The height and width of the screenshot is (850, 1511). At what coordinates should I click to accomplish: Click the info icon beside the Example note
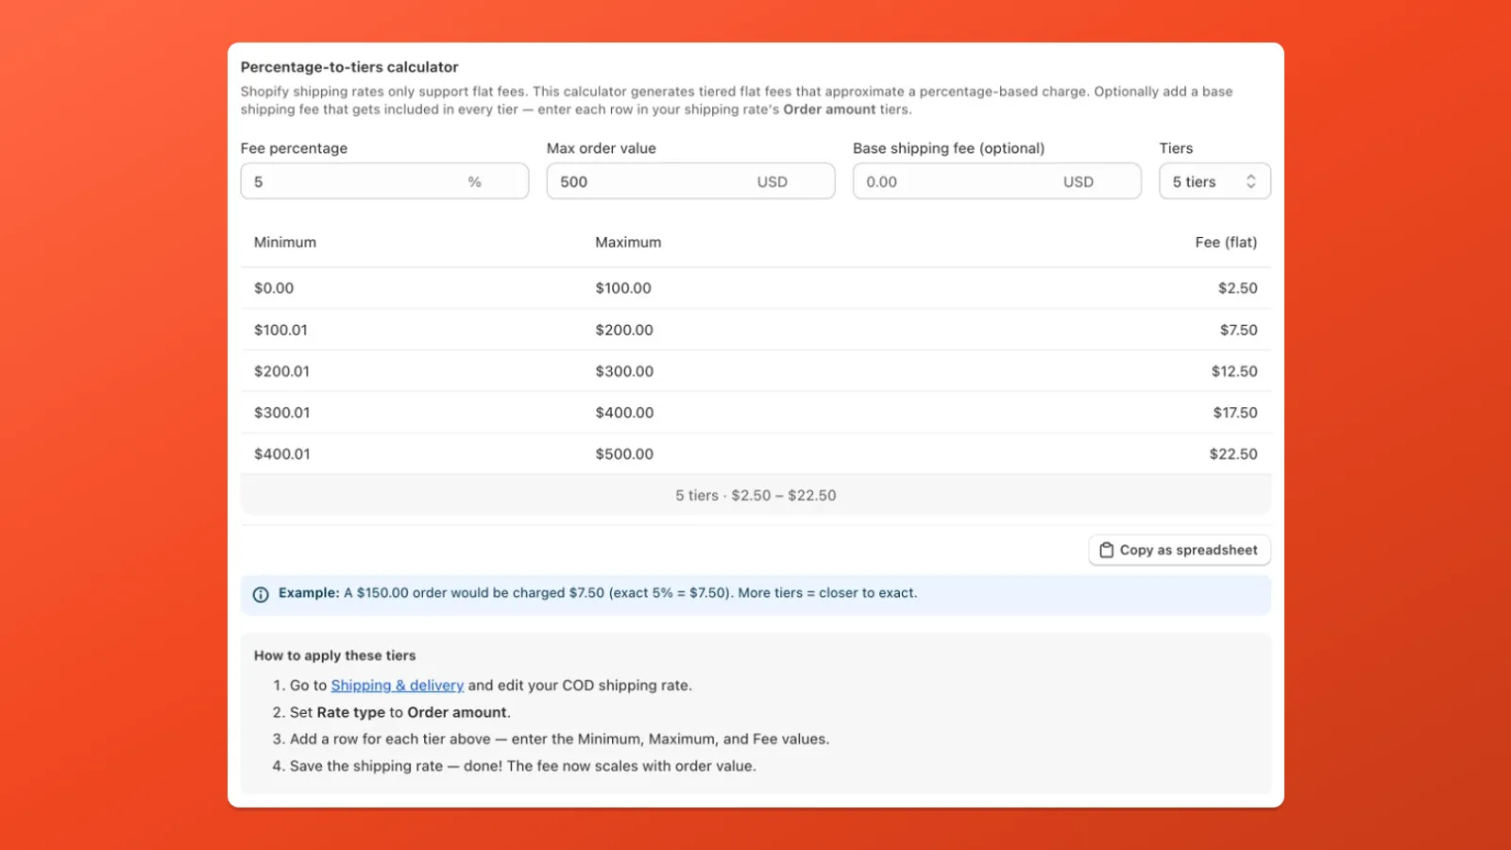click(x=261, y=593)
